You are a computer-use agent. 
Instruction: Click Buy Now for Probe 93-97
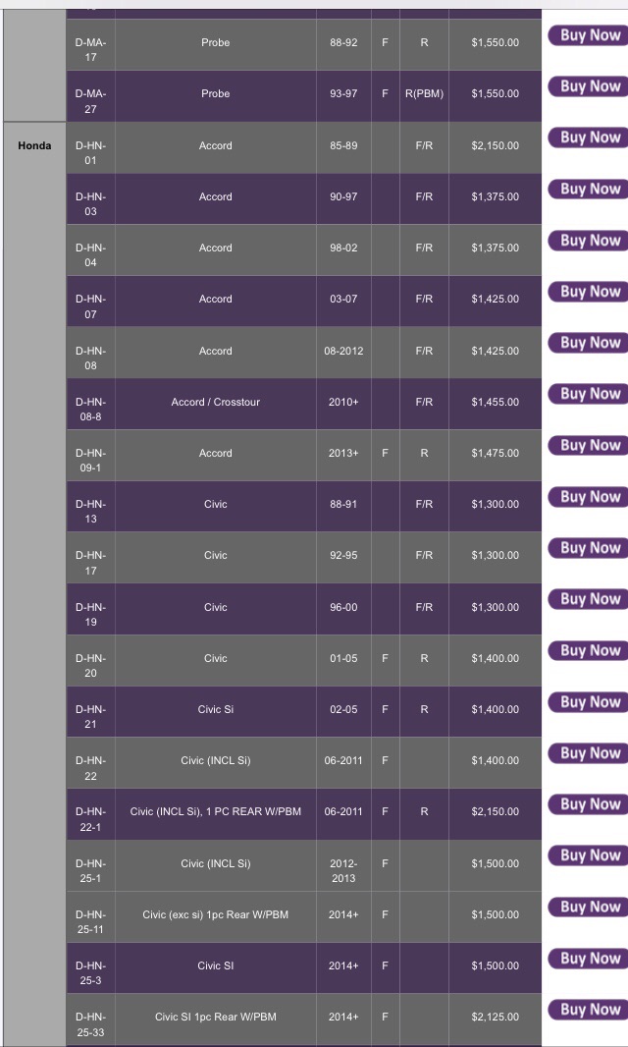[x=588, y=86]
